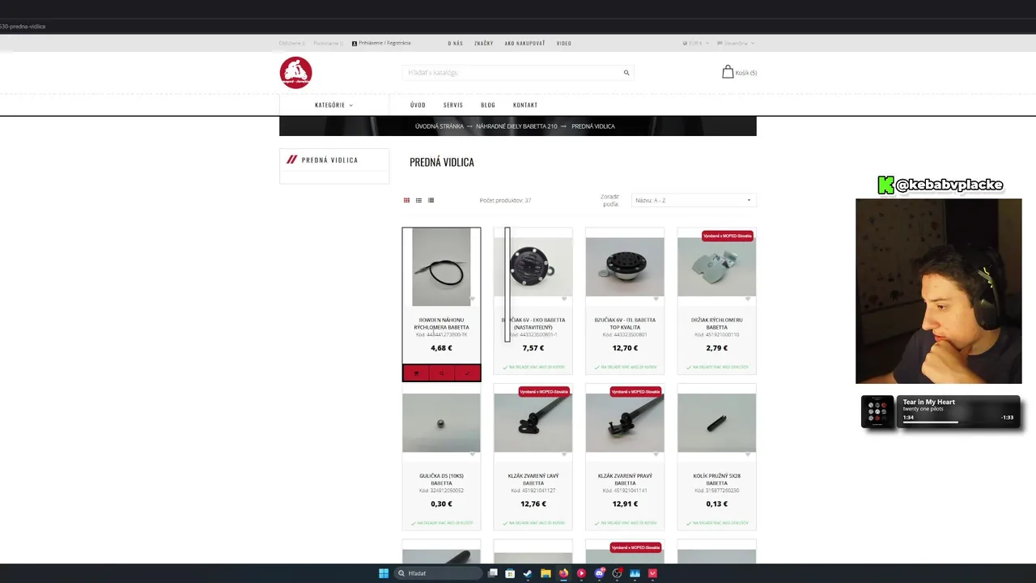
Task: Seek in Tear in My Heart progress bar
Action: 958,422
